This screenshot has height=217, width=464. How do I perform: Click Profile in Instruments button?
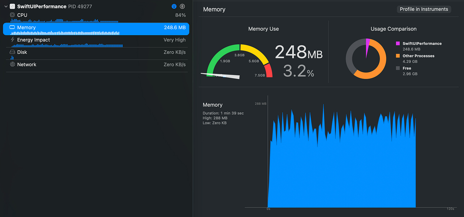(x=424, y=9)
